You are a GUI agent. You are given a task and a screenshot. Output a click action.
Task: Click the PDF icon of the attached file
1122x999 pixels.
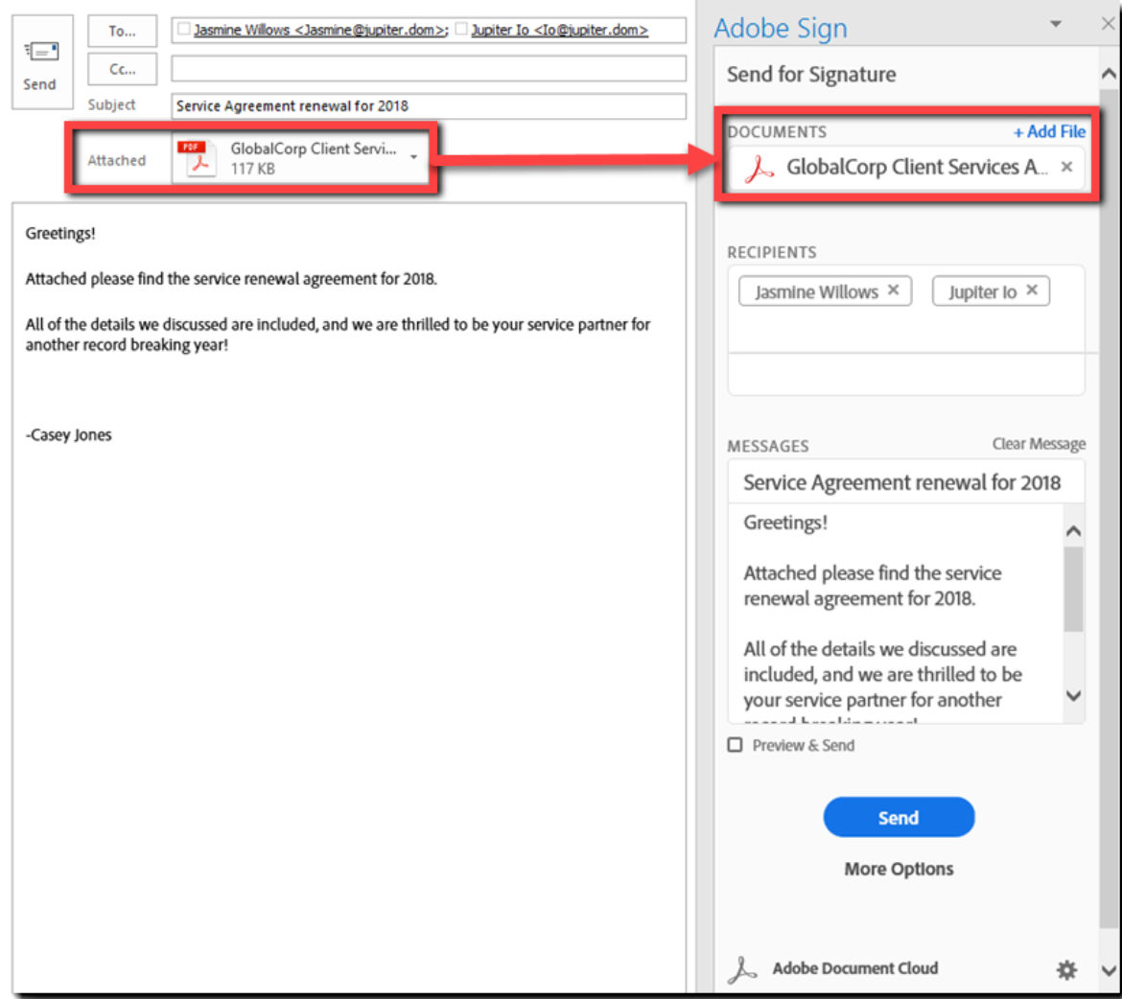pyautogui.click(x=196, y=158)
